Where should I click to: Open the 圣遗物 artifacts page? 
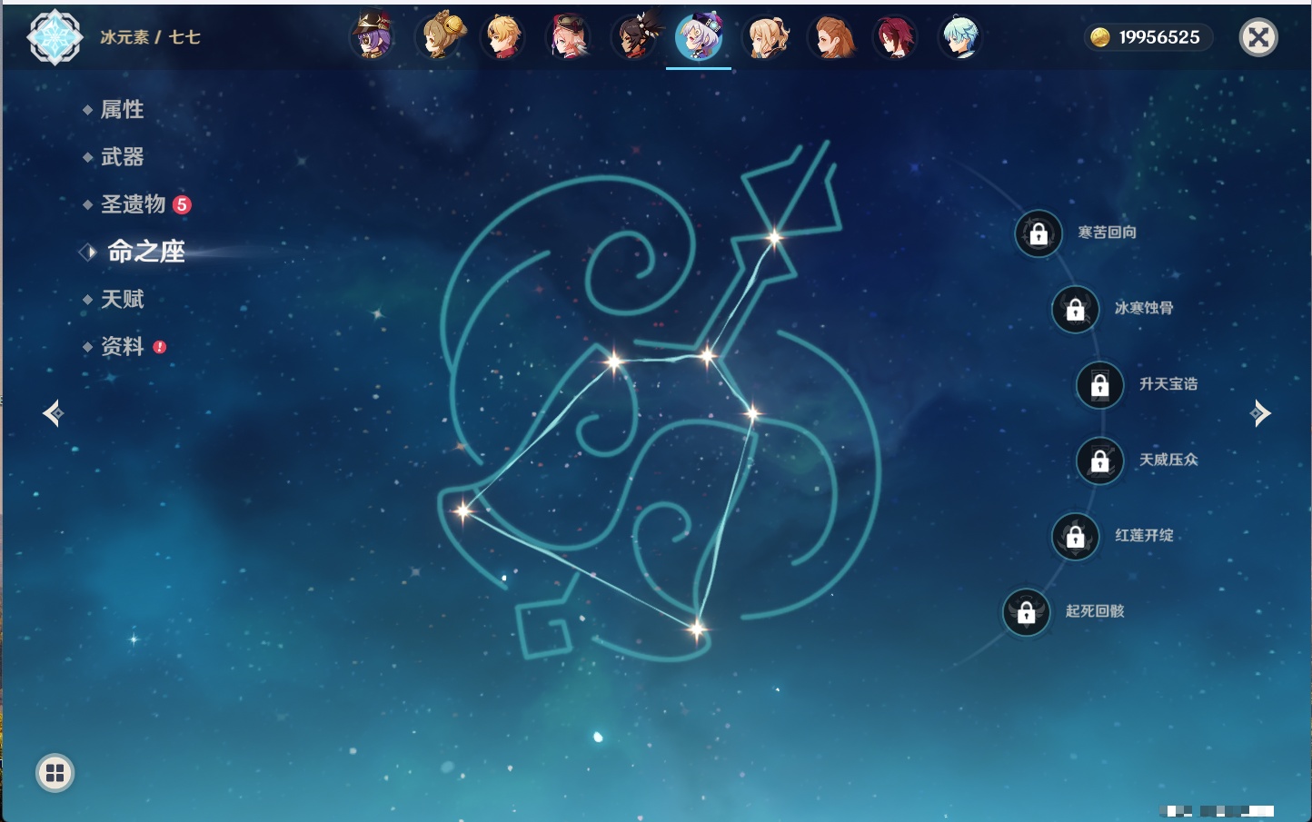click(x=133, y=204)
